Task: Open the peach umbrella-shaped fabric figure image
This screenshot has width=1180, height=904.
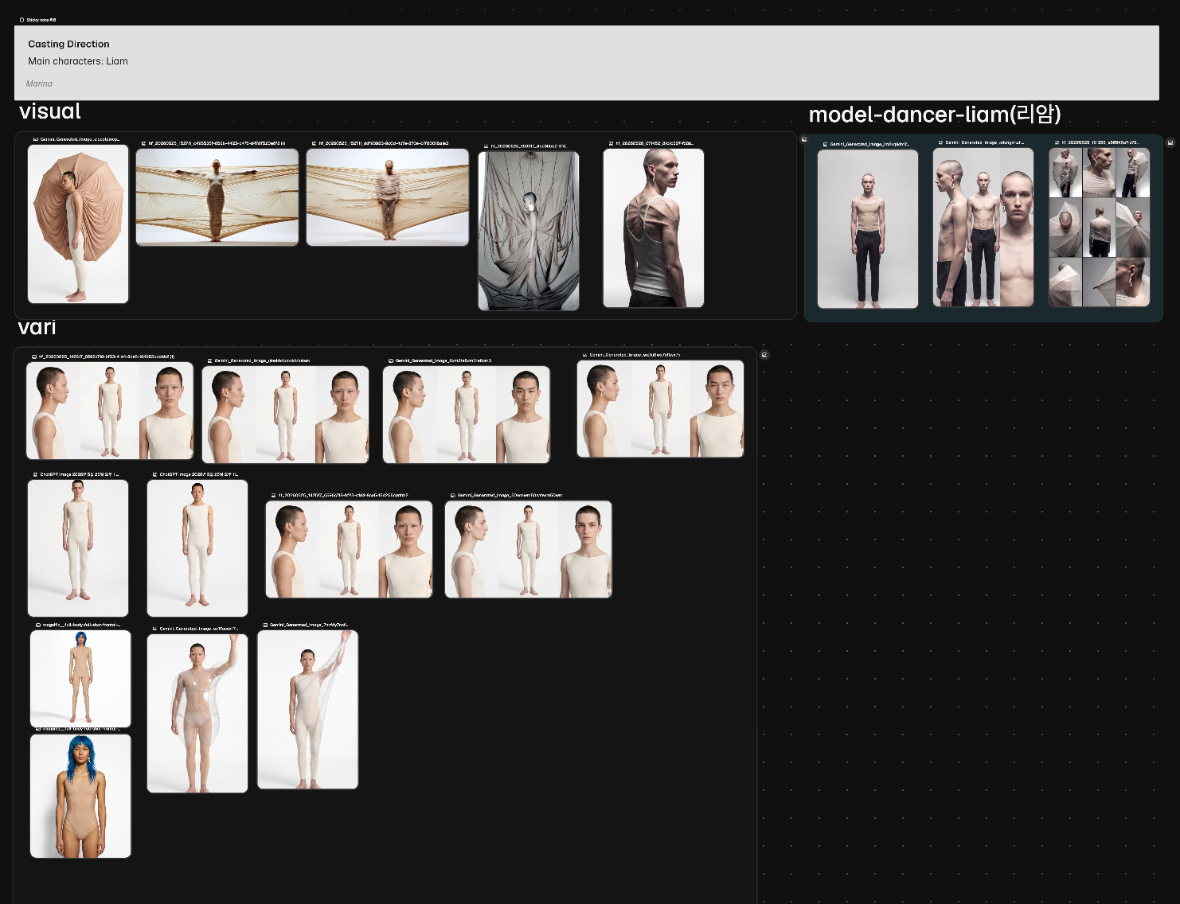Action: pos(78,224)
